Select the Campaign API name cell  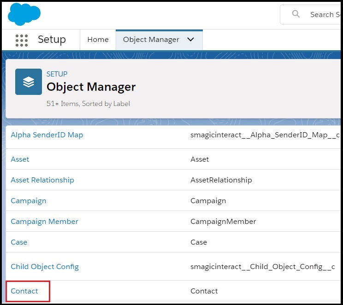[x=208, y=201]
